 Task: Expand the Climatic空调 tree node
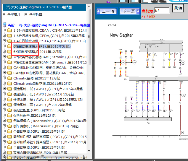point(4,78)
